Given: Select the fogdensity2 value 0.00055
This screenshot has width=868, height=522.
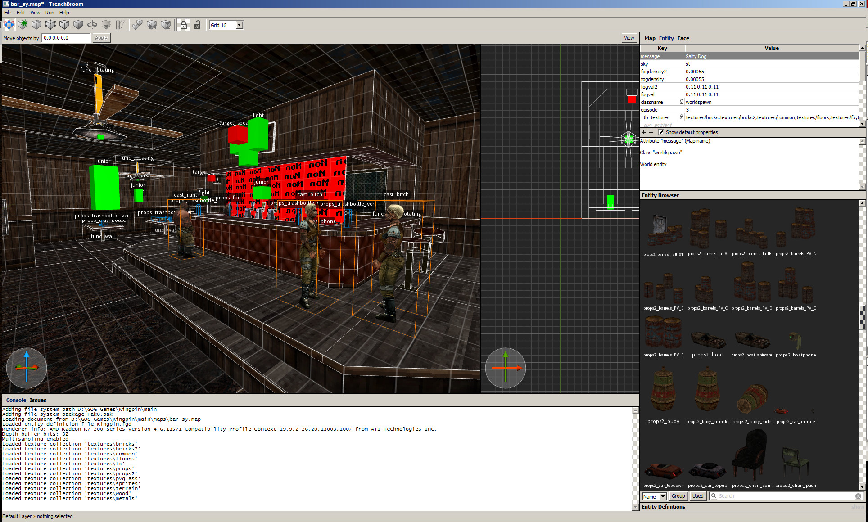Looking at the screenshot, I should [771, 72].
